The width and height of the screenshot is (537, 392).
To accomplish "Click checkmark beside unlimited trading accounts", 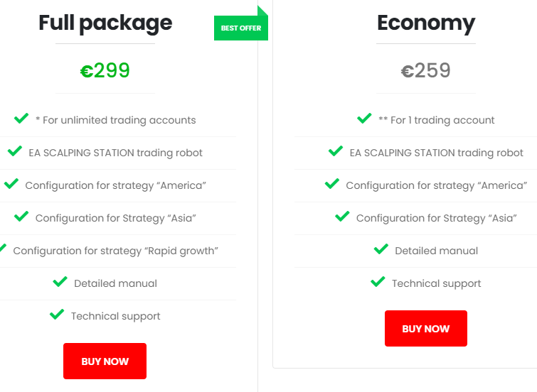I will [x=21, y=119].
